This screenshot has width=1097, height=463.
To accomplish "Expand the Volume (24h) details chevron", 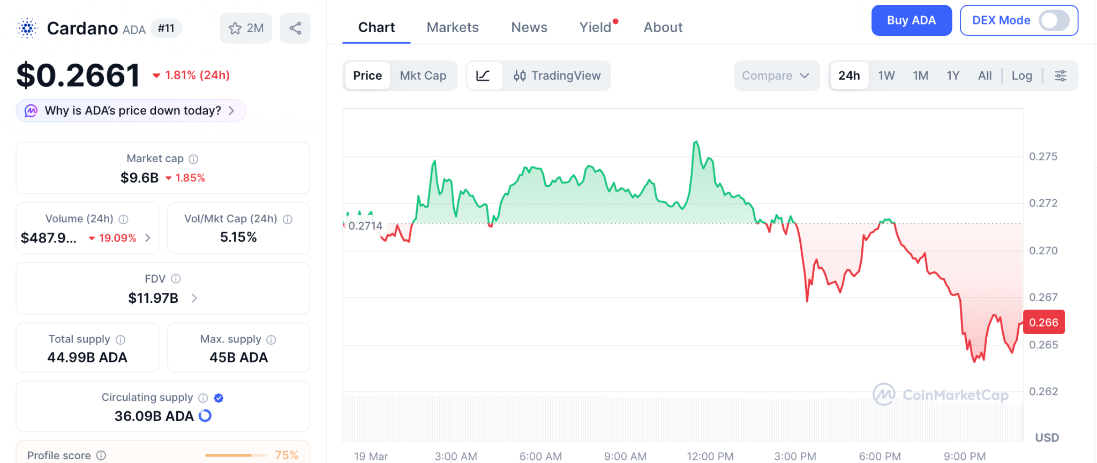I will coord(148,238).
